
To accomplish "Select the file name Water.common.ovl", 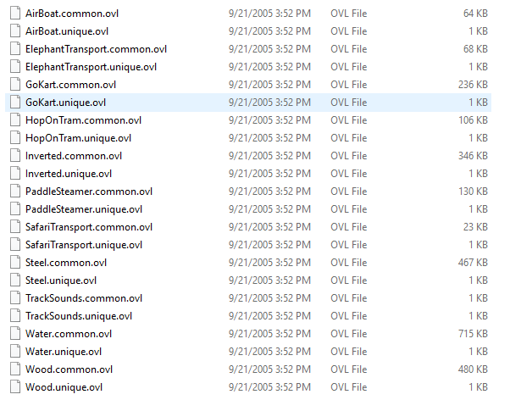I will pos(69,334).
